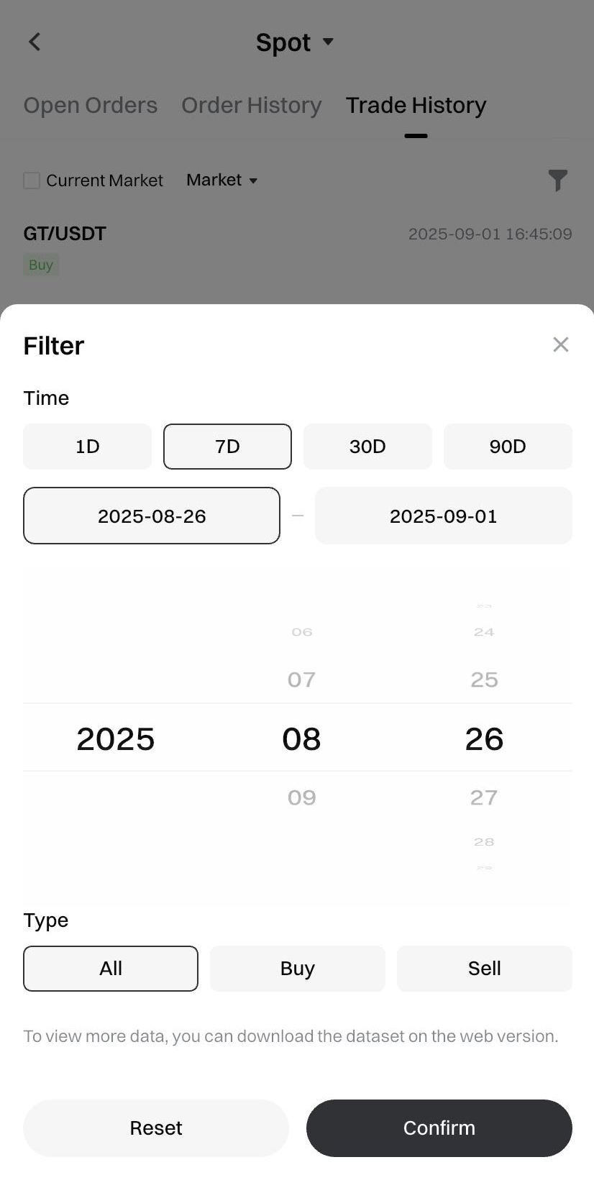This screenshot has height=1193, width=594.
Task: Pick month 09 in date picker
Action: pos(301,797)
